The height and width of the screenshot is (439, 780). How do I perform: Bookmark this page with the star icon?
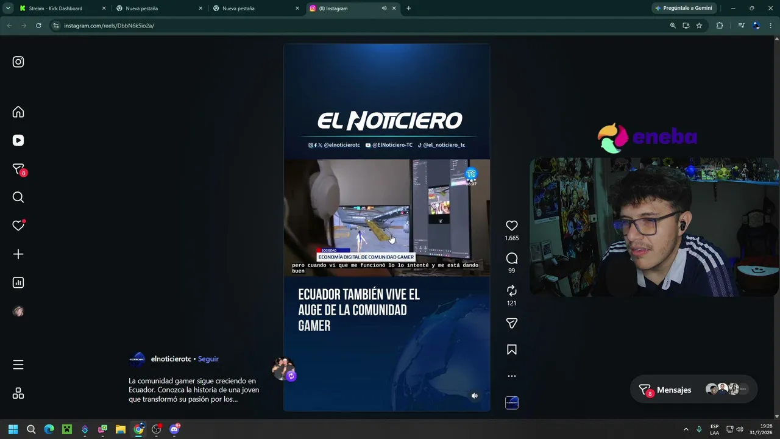click(699, 26)
